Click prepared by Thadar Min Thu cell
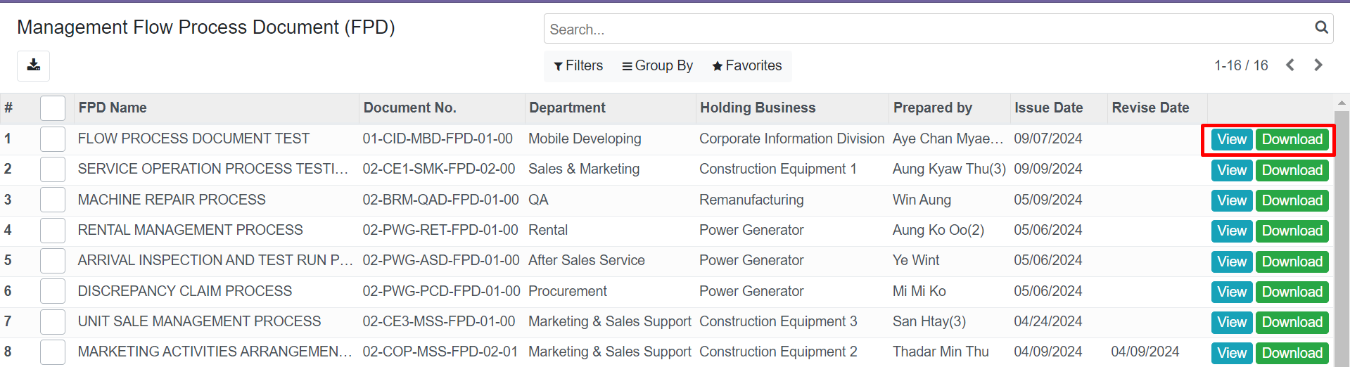 [941, 352]
